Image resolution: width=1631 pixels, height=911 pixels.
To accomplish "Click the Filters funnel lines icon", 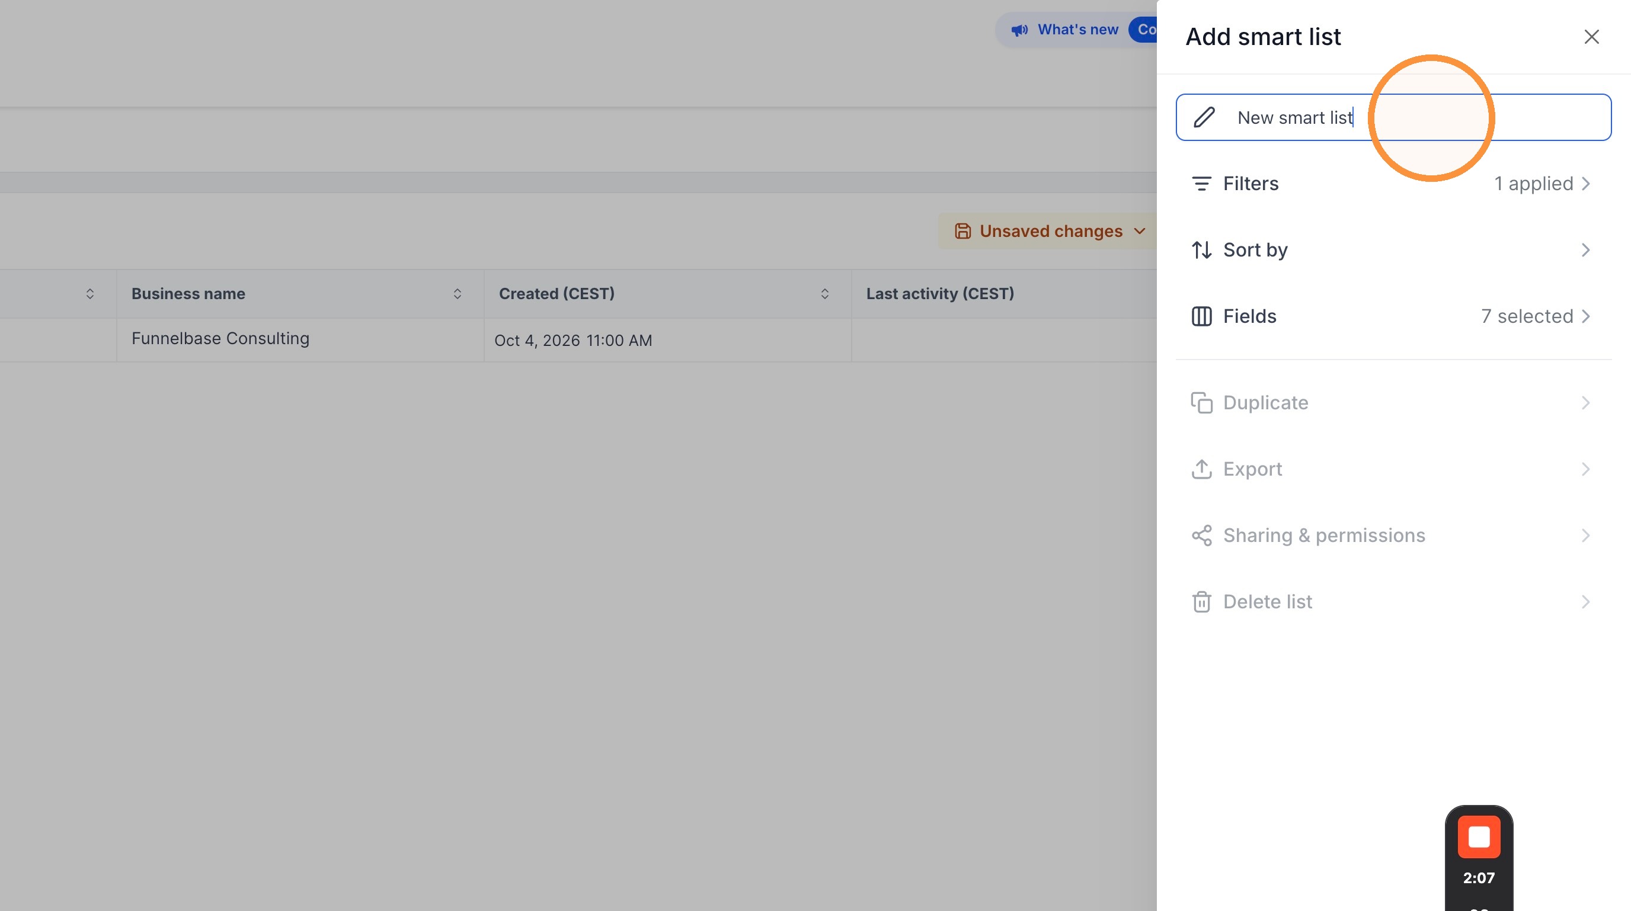I will tap(1201, 184).
